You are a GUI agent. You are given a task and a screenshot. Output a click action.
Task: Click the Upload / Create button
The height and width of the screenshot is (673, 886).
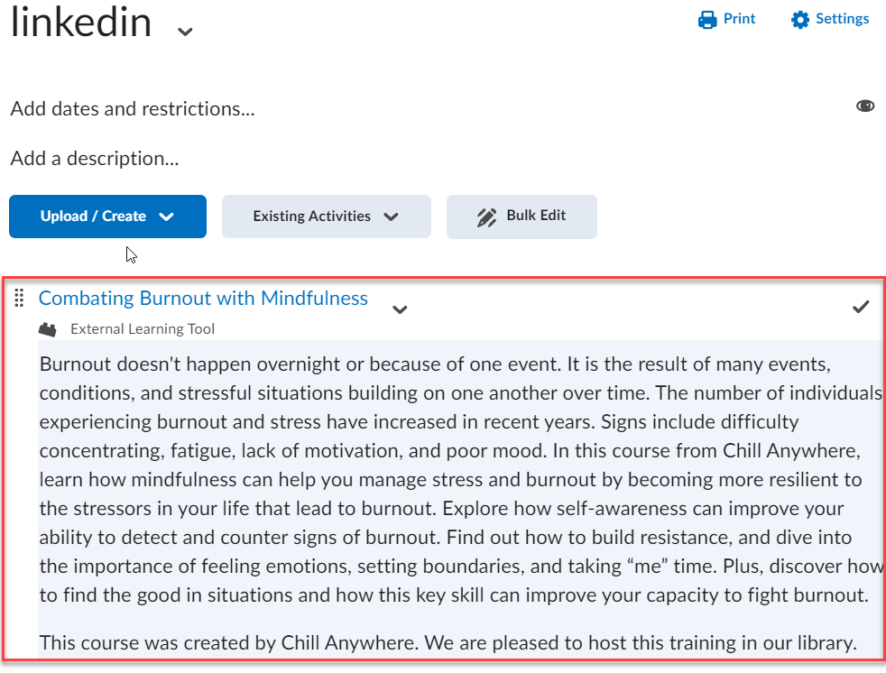(x=95, y=217)
